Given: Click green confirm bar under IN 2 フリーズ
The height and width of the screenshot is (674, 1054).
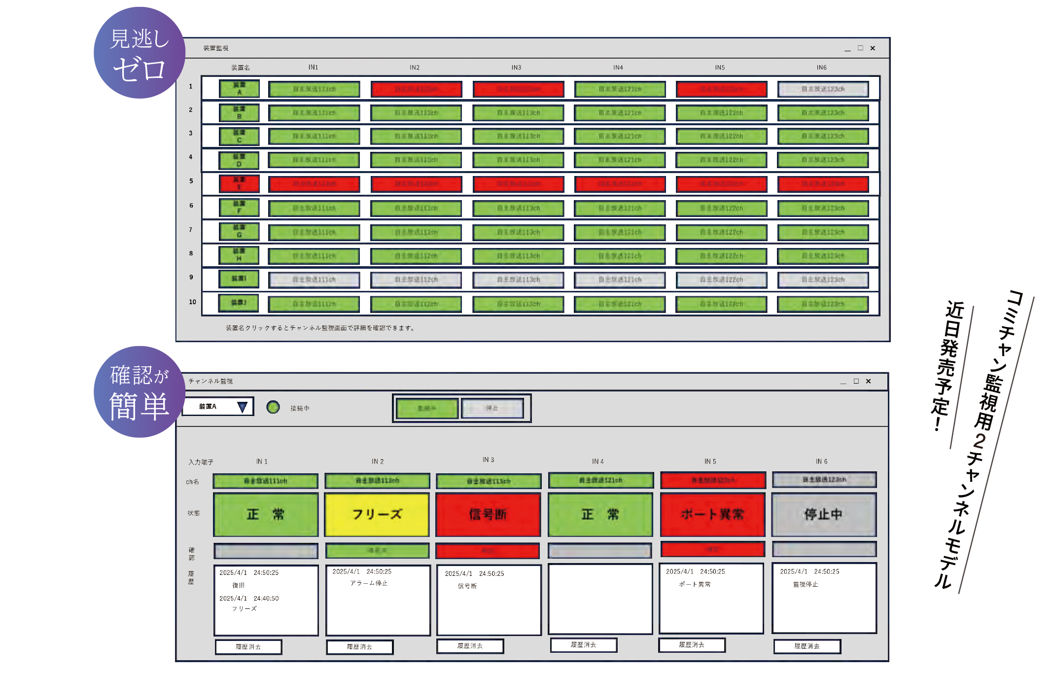Looking at the screenshot, I should [377, 550].
